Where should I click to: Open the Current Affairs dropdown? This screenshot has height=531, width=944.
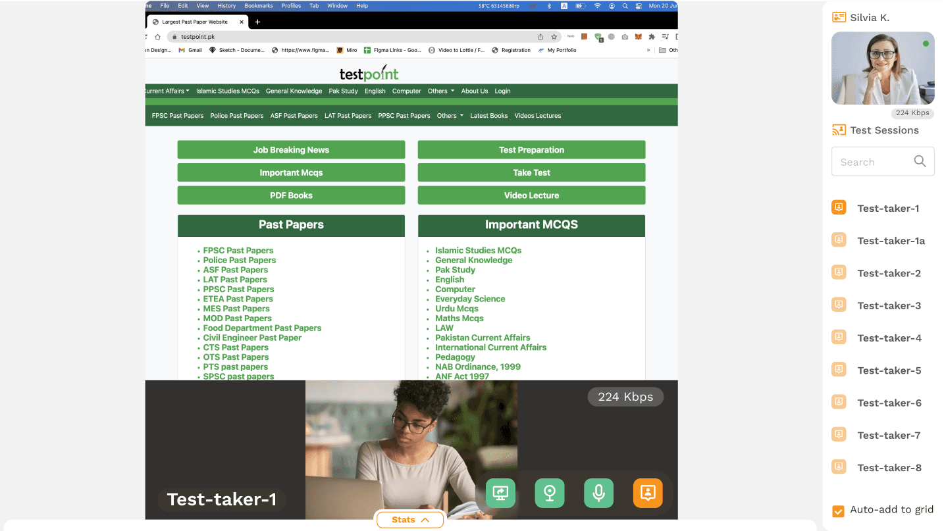(x=168, y=91)
